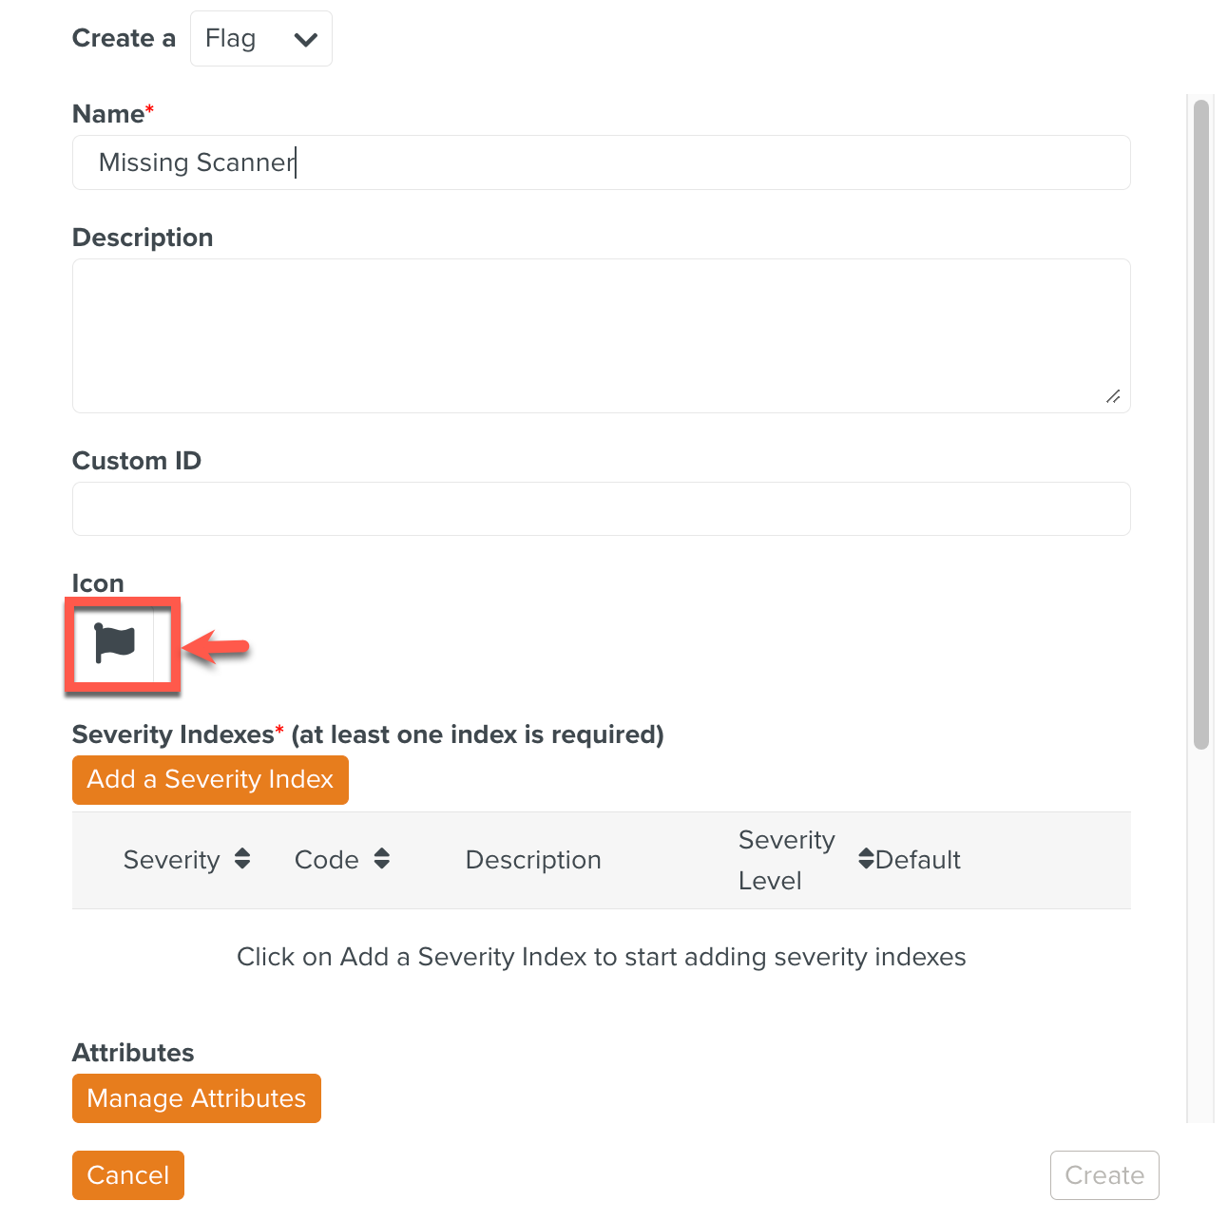Select the Code column header label
The image size is (1228, 1220).
(x=326, y=860)
